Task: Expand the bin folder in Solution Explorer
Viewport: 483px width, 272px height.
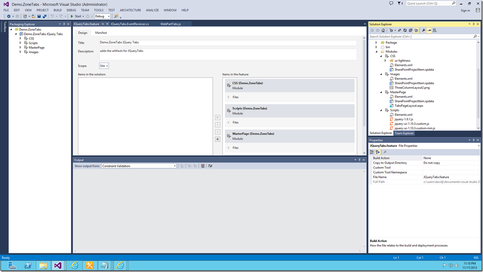Action: (x=376, y=47)
